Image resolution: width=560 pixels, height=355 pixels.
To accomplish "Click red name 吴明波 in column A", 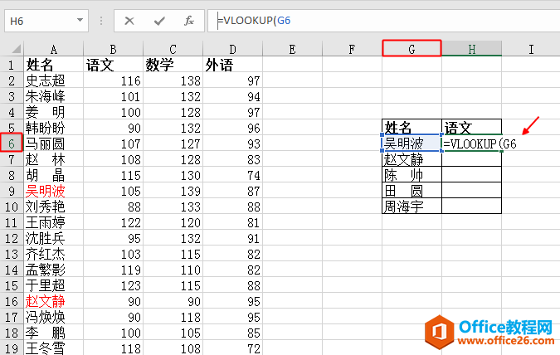I will click(x=54, y=191).
